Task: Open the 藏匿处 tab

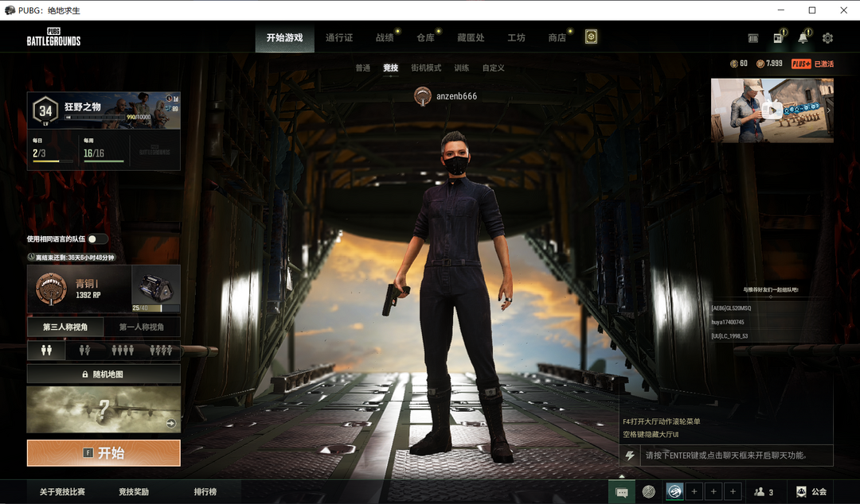Action: coord(471,38)
